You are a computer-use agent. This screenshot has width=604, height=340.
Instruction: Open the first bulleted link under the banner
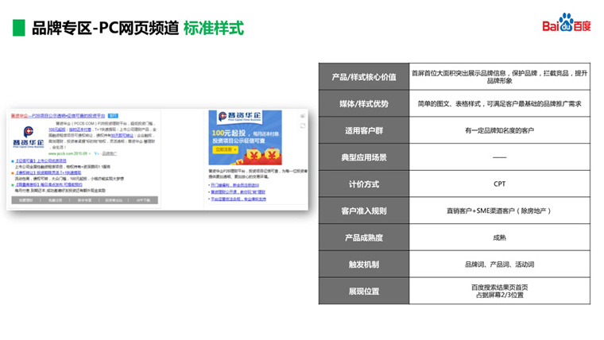coord(234,185)
